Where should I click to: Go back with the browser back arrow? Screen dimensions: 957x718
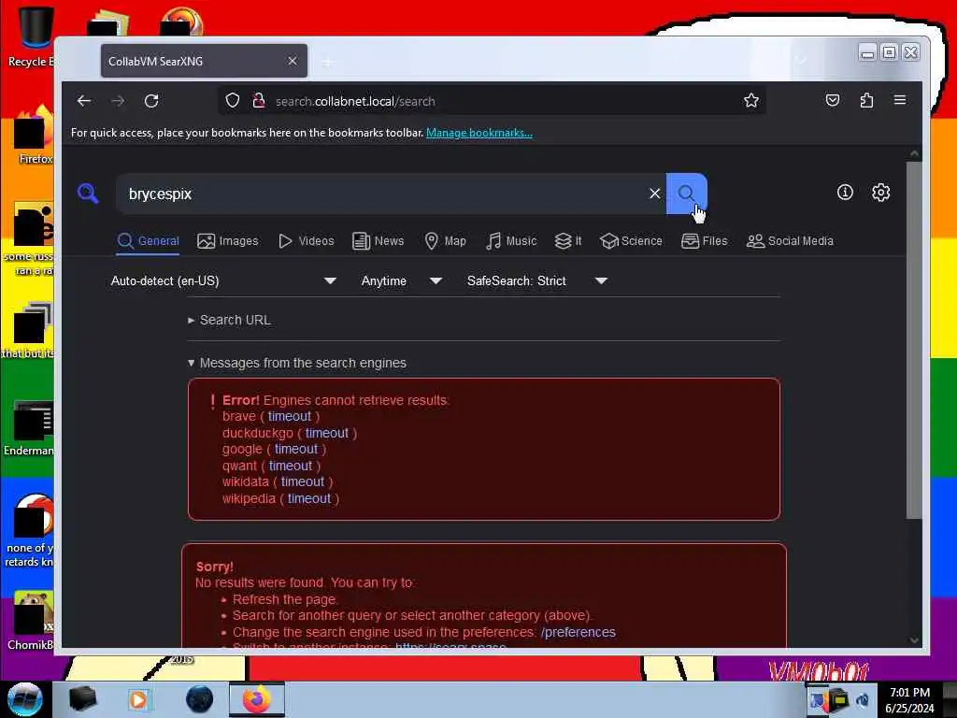[84, 101]
